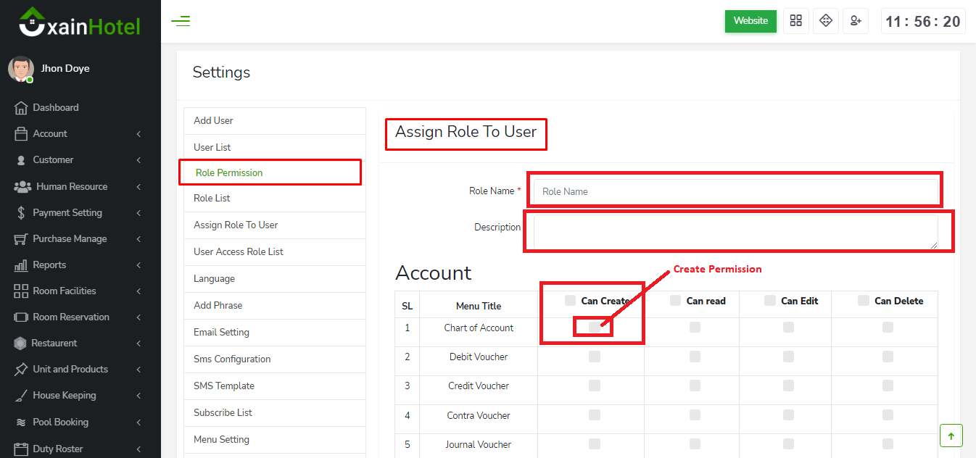This screenshot has width=976, height=458.
Task: Check Can Create for Chart of Account
Action: [x=595, y=328]
